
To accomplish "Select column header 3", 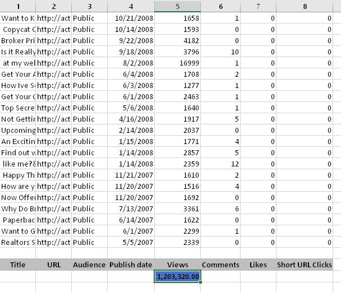I will tap(89, 6).
